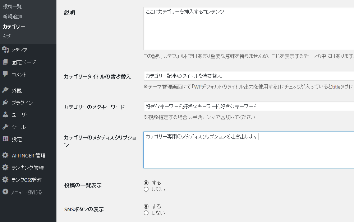This screenshot has width=354, height=222.
Task: Open the プラグイン menu item
Action: tap(22, 103)
